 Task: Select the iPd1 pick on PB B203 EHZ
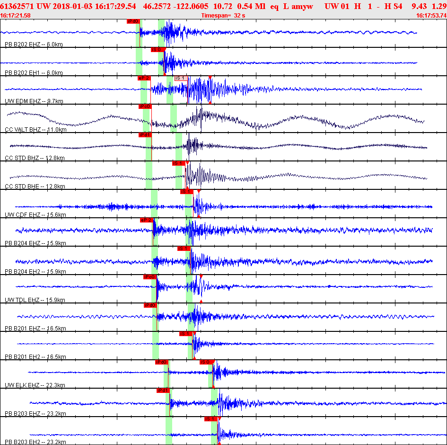pos(163,391)
